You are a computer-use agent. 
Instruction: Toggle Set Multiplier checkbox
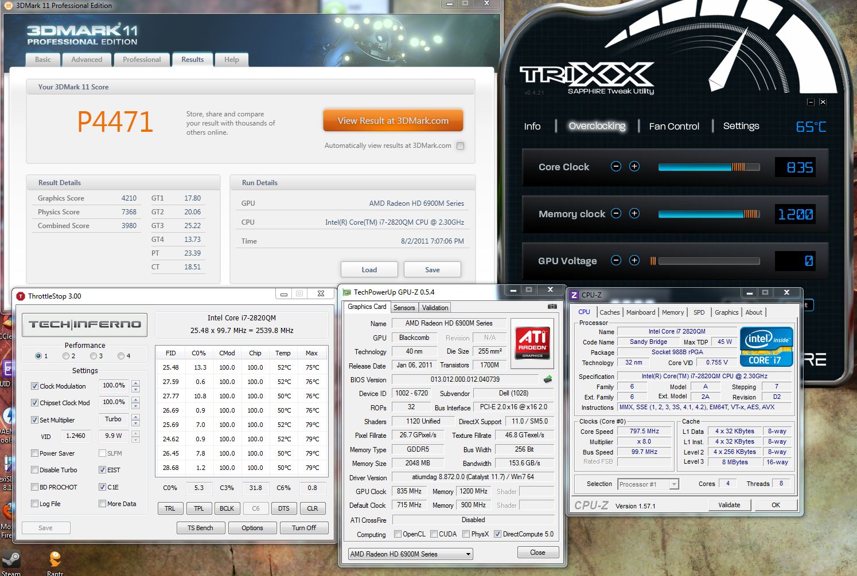[35, 420]
